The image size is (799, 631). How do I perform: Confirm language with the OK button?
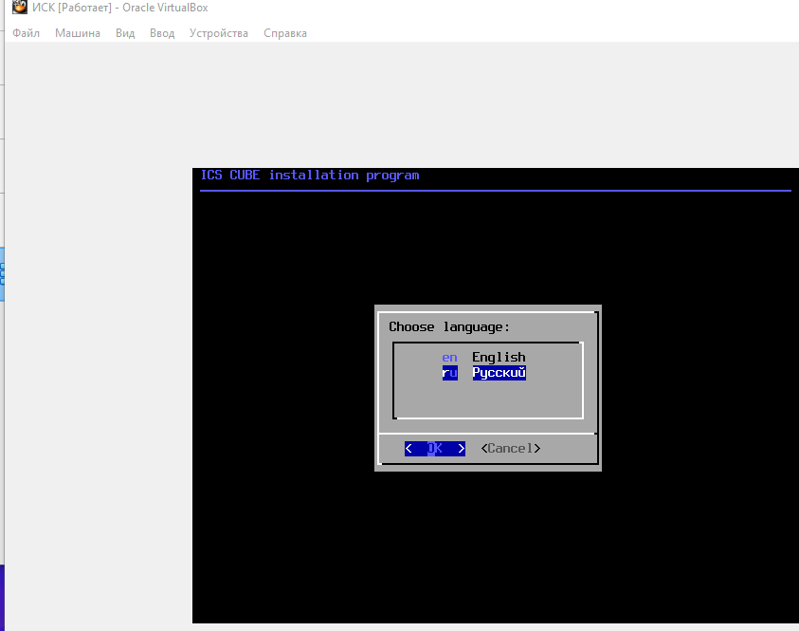(x=435, y=449)
